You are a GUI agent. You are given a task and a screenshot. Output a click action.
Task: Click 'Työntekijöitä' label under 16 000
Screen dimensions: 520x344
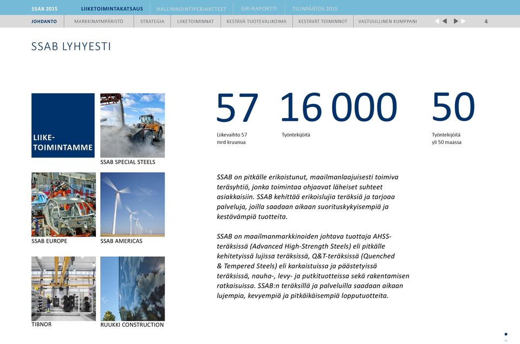(296, 135)
